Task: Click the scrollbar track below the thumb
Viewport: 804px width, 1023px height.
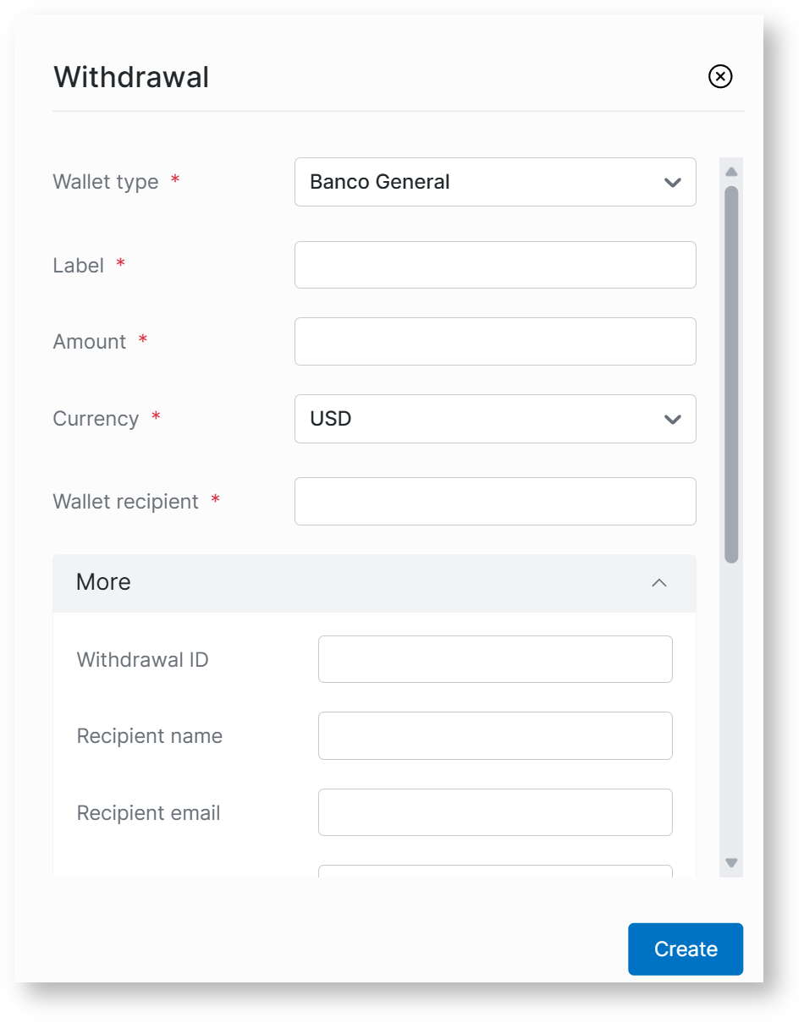Action: pos(731,711)
